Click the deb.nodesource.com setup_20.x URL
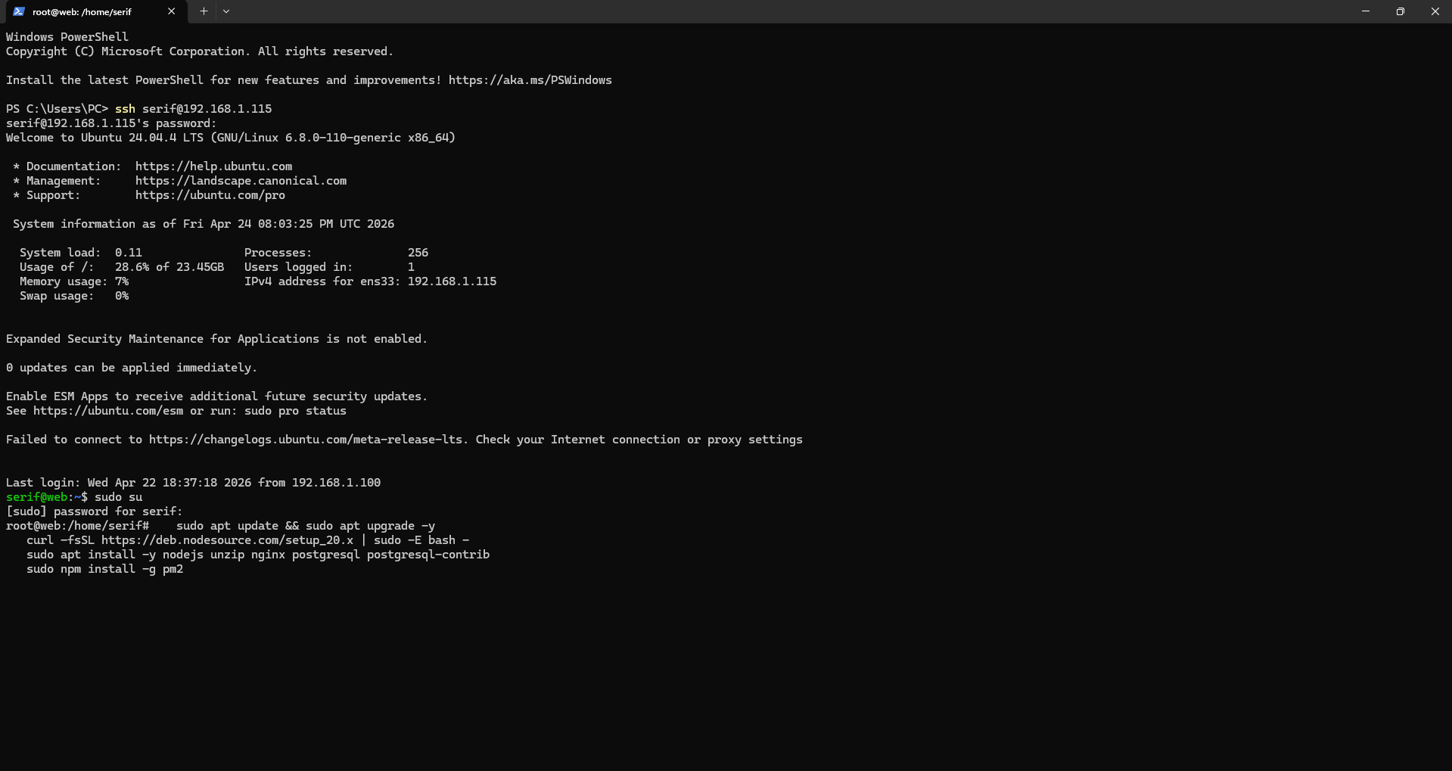 227,540
